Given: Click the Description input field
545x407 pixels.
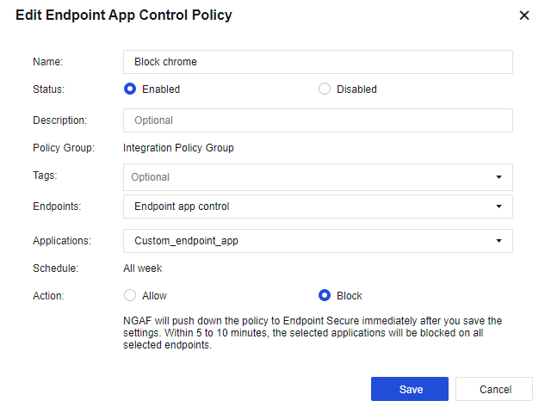Looking at the screenshot, I should pos(318,120).
